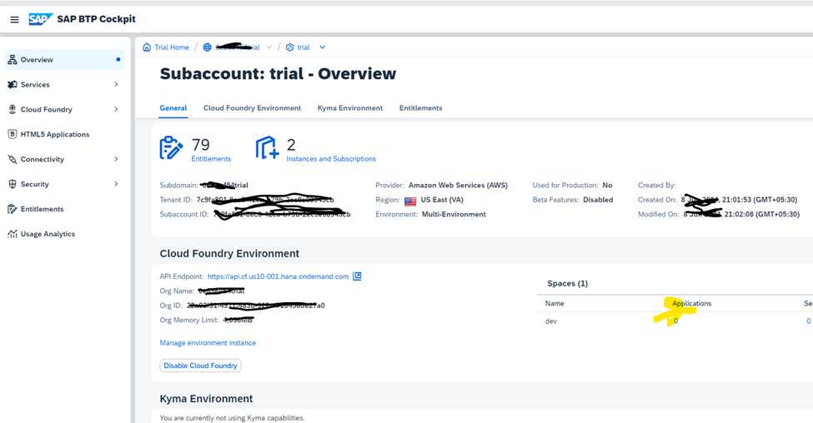813x423 pixels.
Task: Click the US East (VA) region value
Action: coord(442,199)
